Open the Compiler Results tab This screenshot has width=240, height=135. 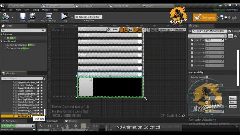(51, 121)
